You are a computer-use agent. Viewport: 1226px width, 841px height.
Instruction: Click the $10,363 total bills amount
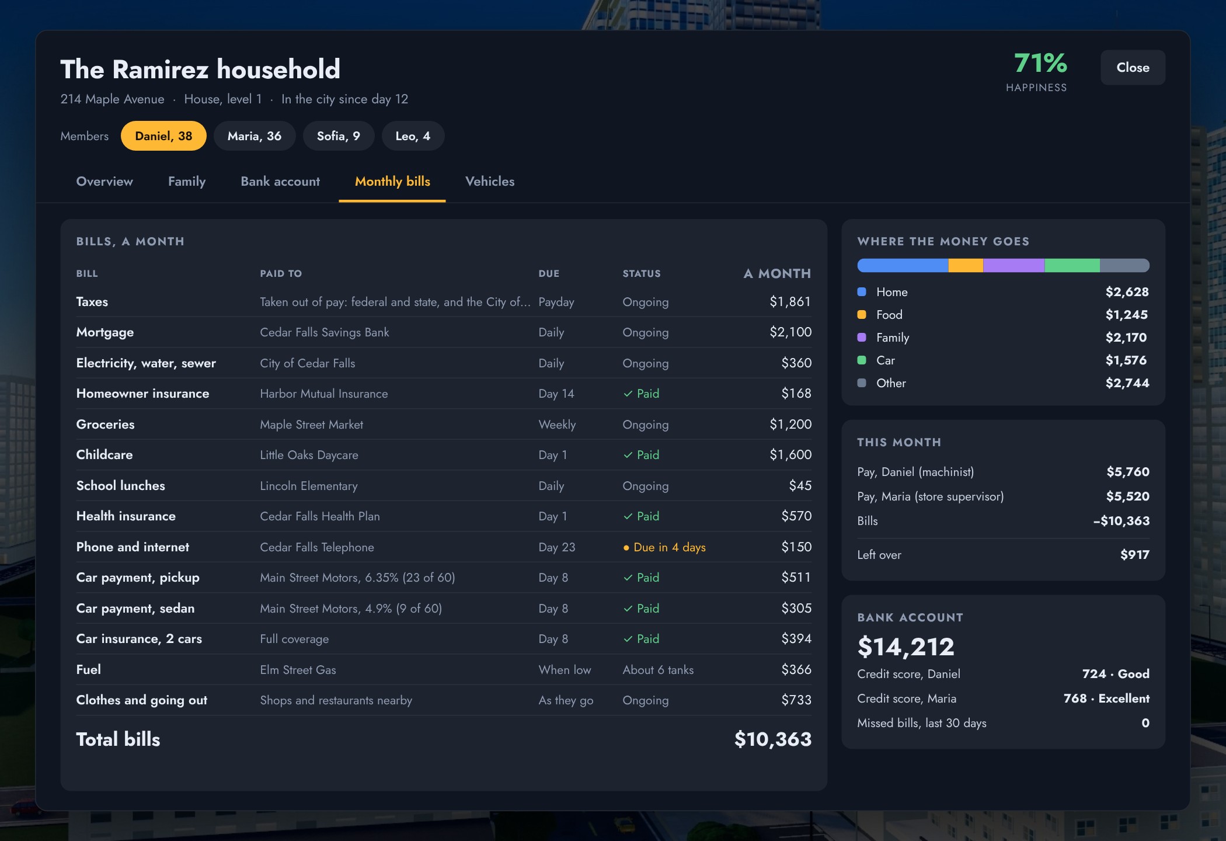[773, 739]
